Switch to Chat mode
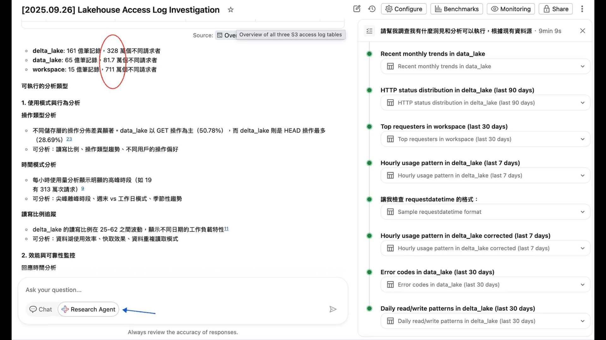Screen dimensions: 606x340 (41, 309)
